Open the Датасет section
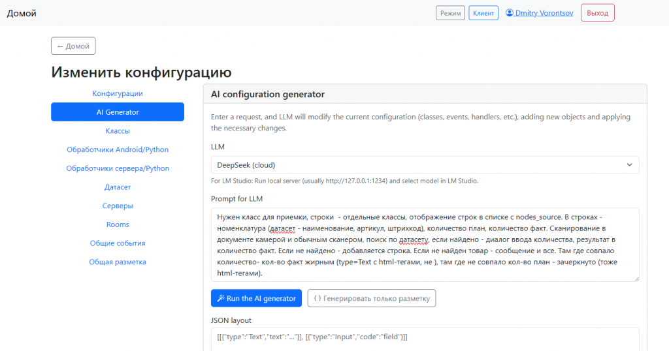The image size is (669, 351). coord(118,187)
